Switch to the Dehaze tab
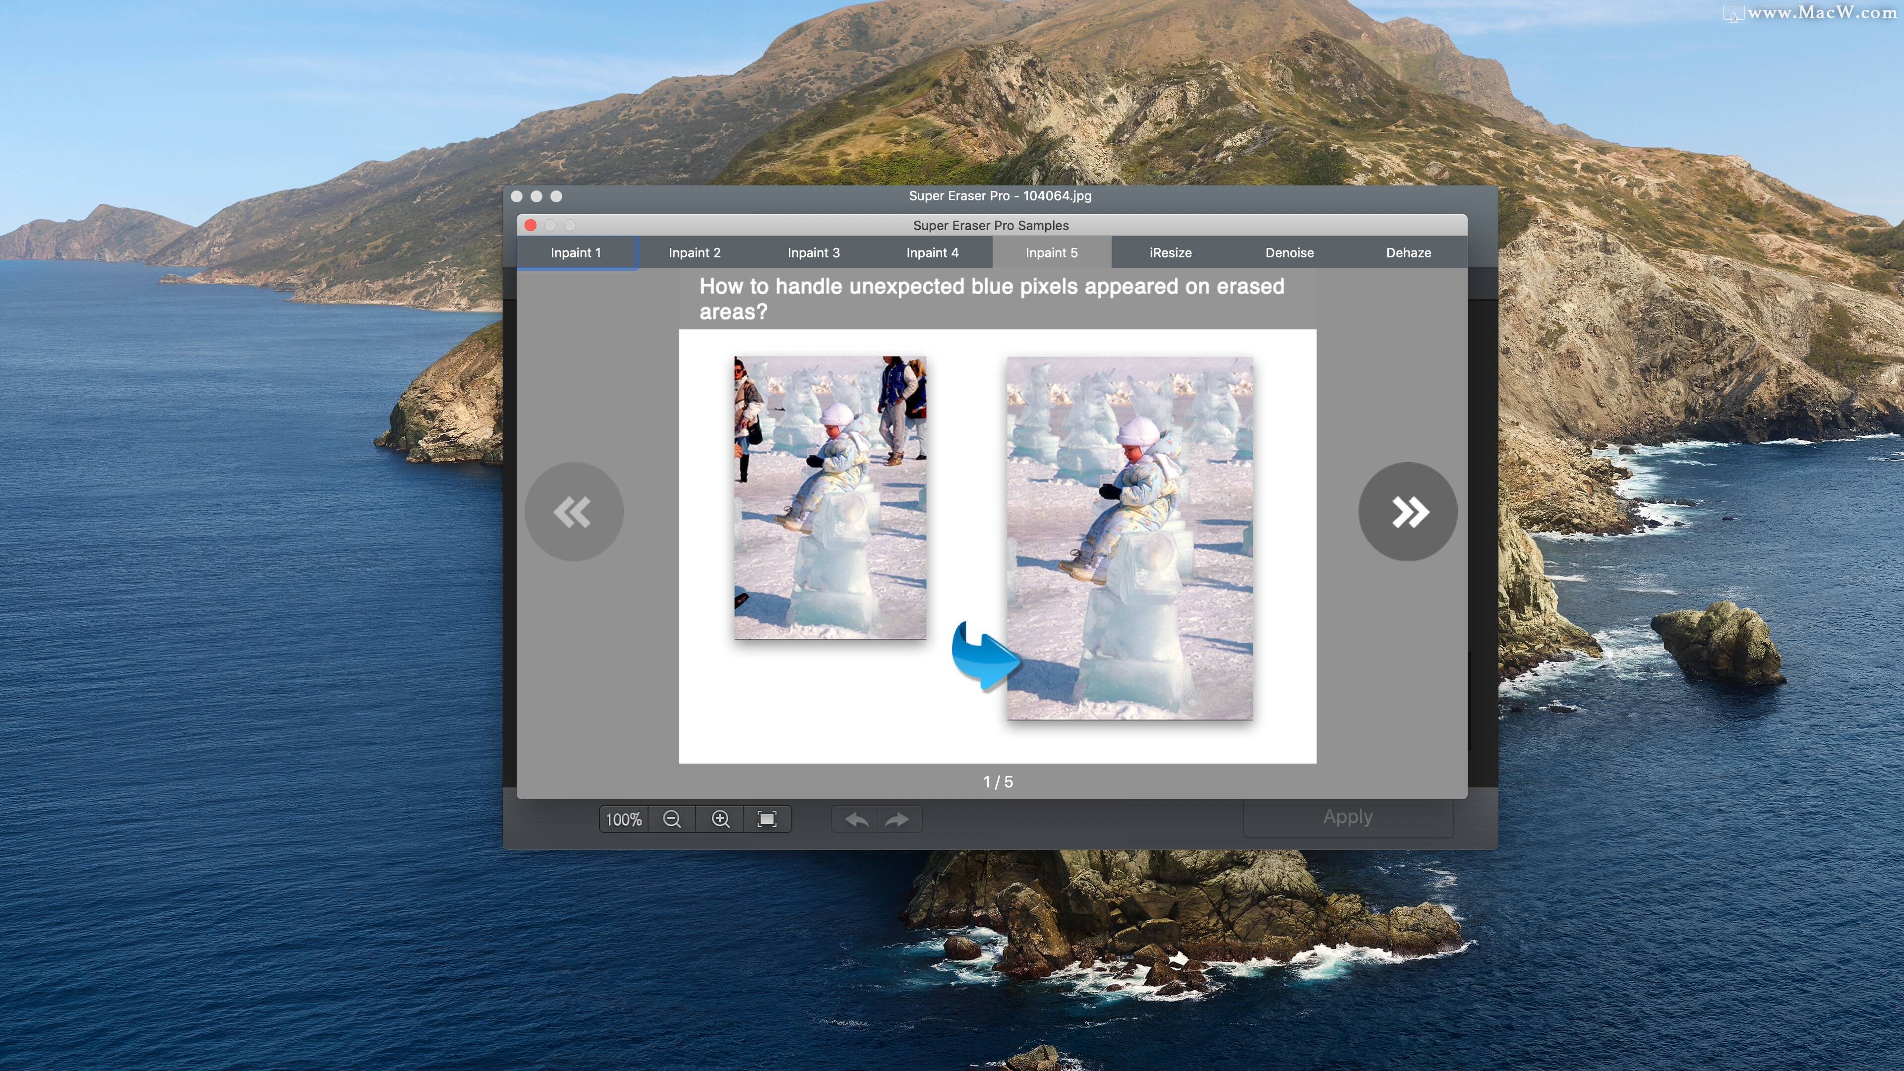This screenshot has height=1071, width=1904. click(x=1408, y=253)
